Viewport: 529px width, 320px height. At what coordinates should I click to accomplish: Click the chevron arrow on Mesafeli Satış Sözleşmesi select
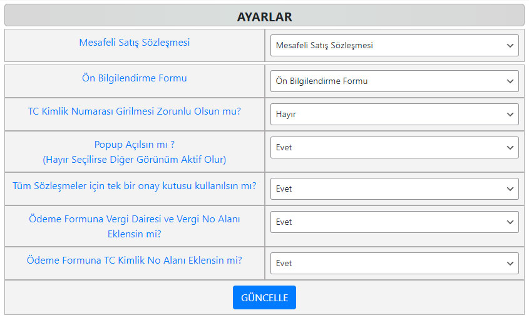510,46
